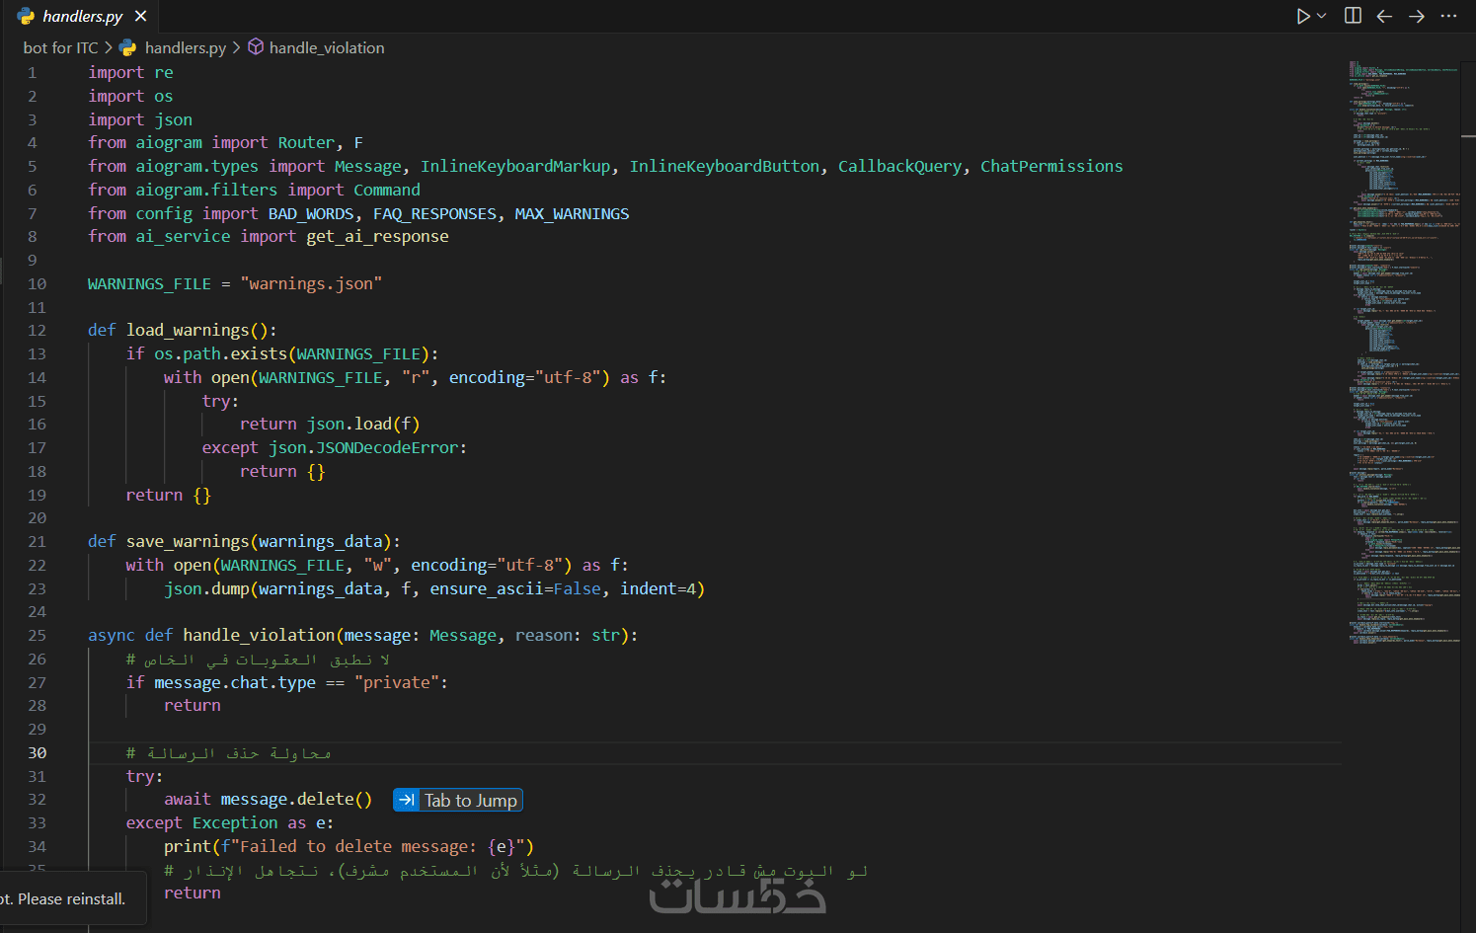Open 'bot for ITC' breadcrumb folder
Image resolution: width=1476 pixels, height=933 pixels.
[x=60, y=47]
